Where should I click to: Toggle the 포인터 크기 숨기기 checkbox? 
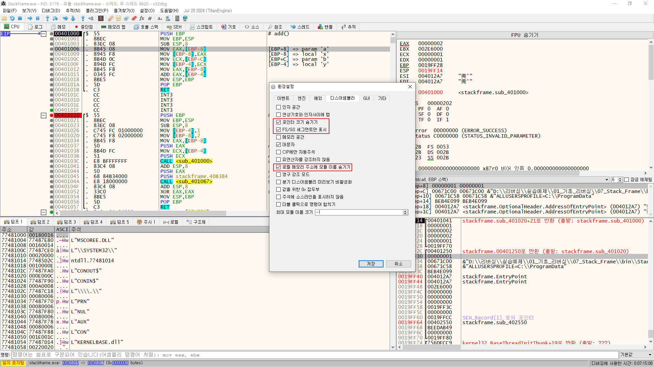[x=278, y=122]
